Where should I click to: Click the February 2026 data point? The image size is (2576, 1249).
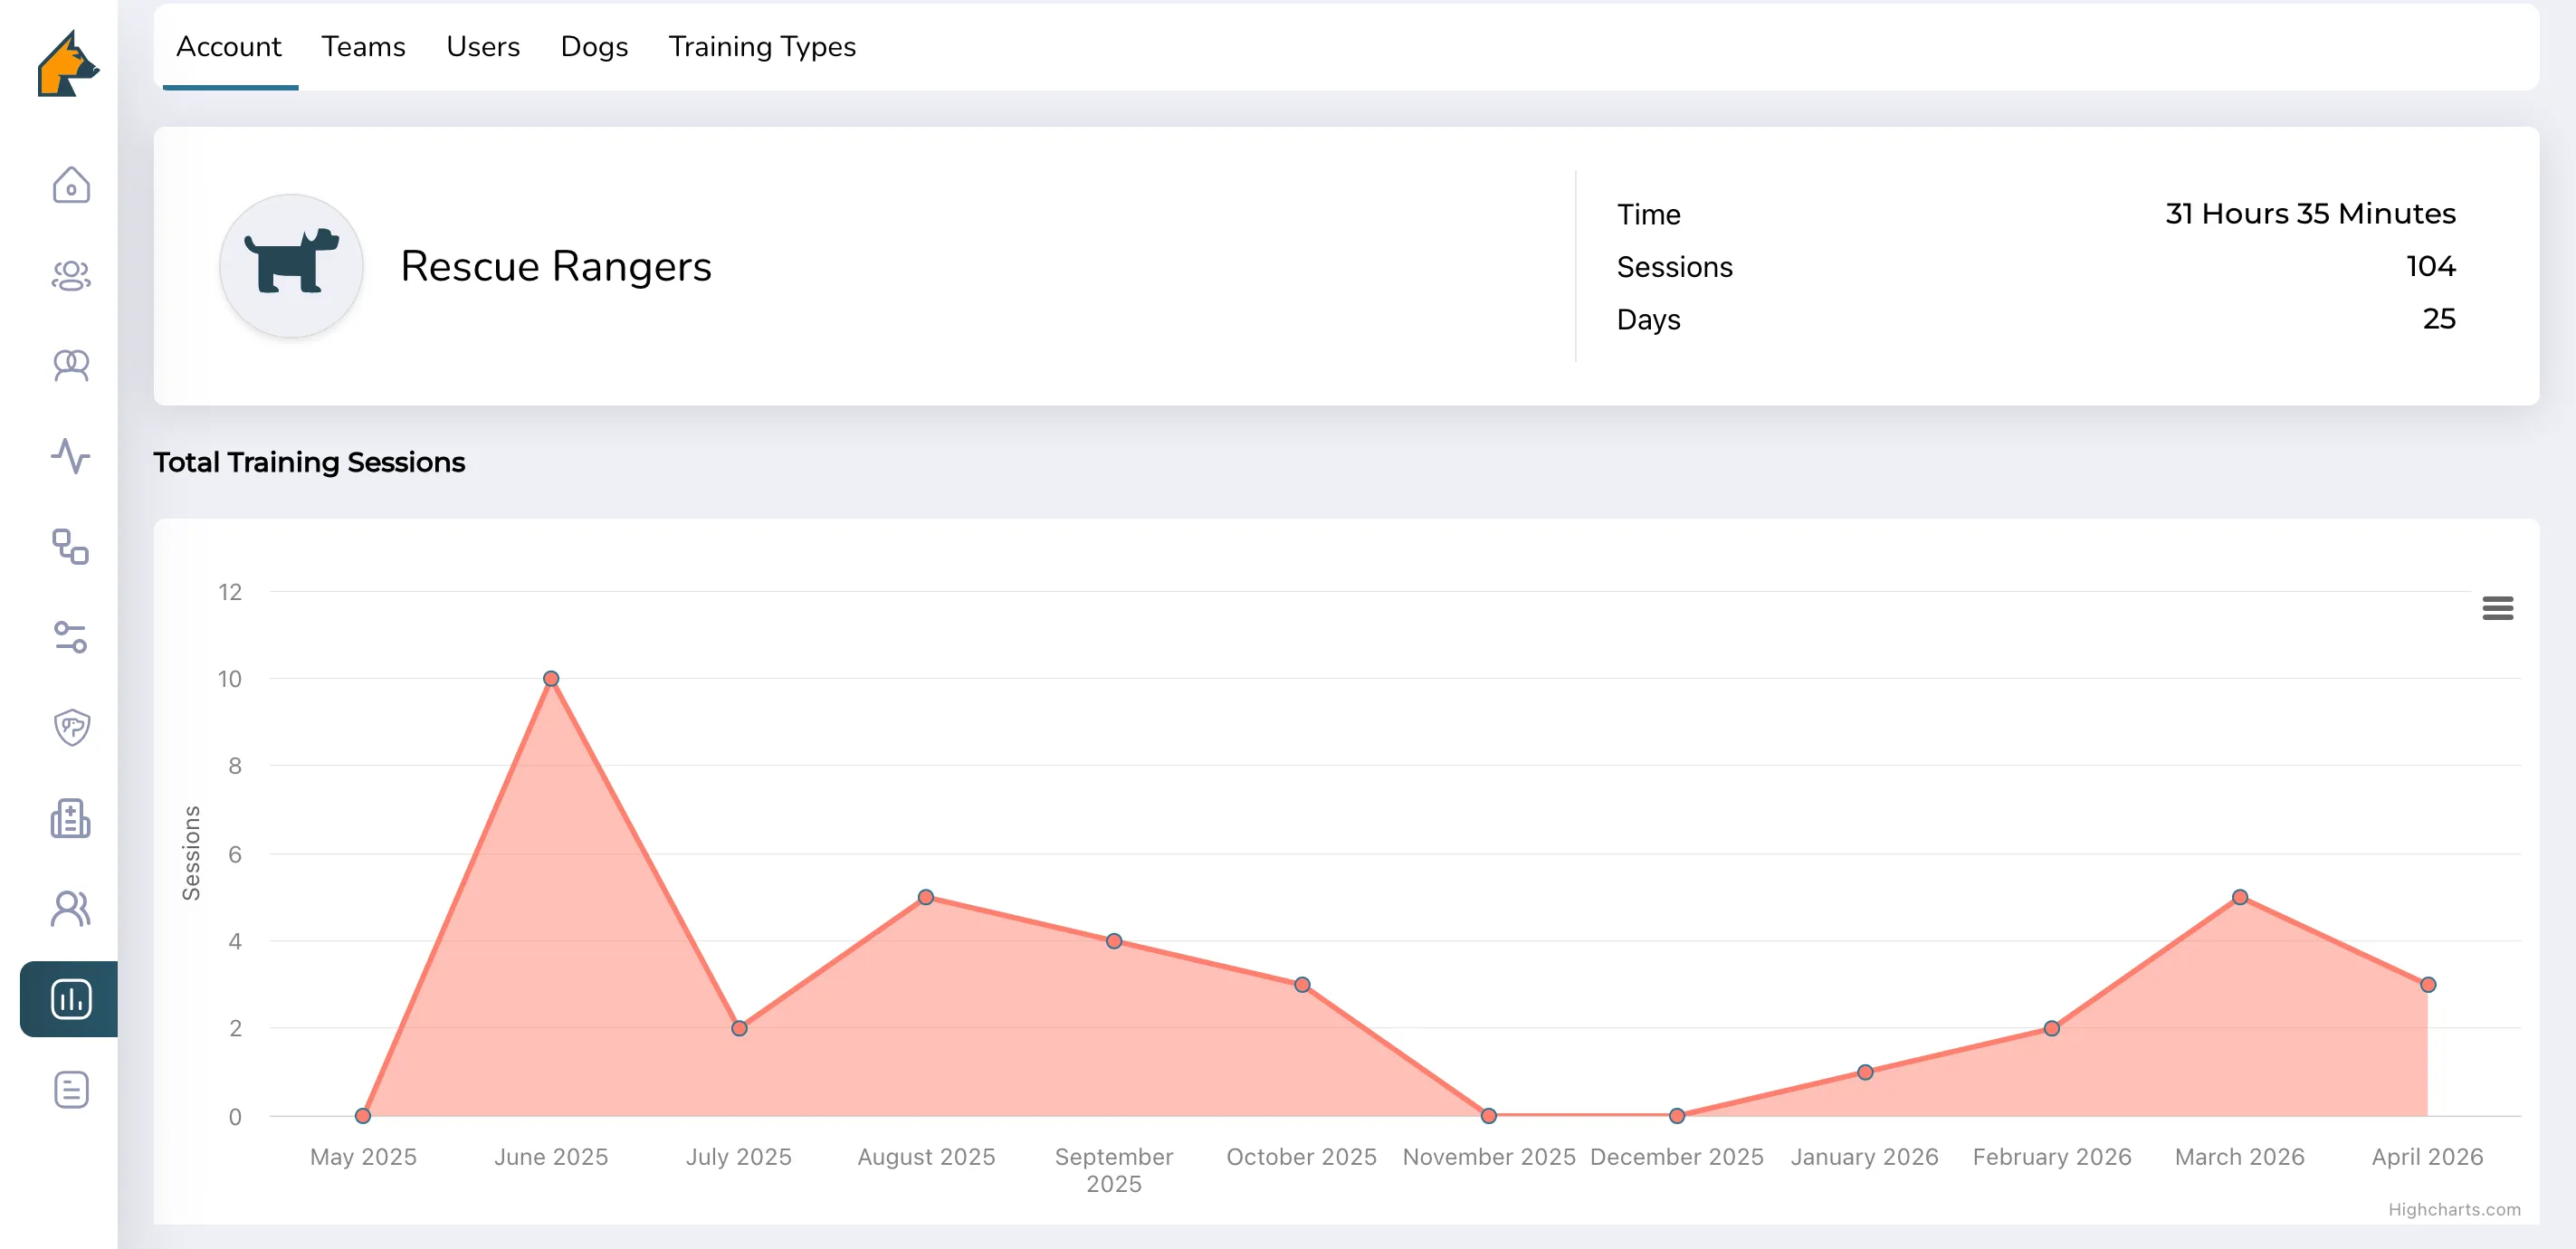point(2052,1029)
